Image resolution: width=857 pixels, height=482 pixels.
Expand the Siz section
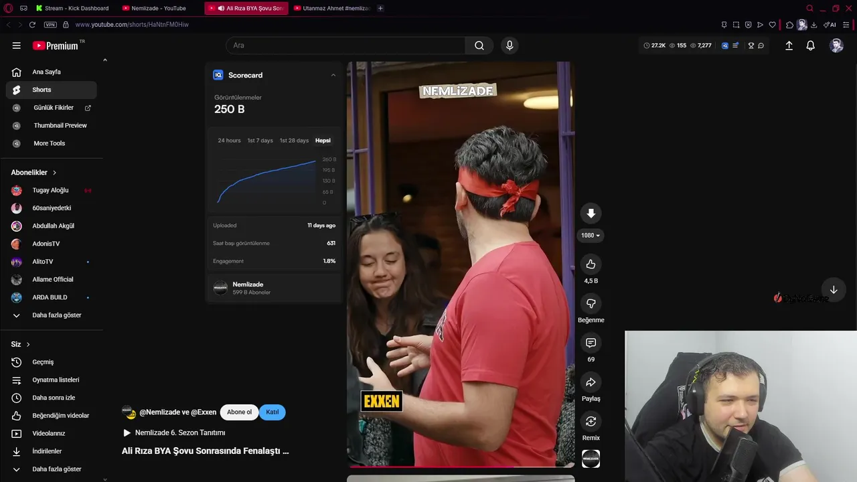click(x=21, y=344)
